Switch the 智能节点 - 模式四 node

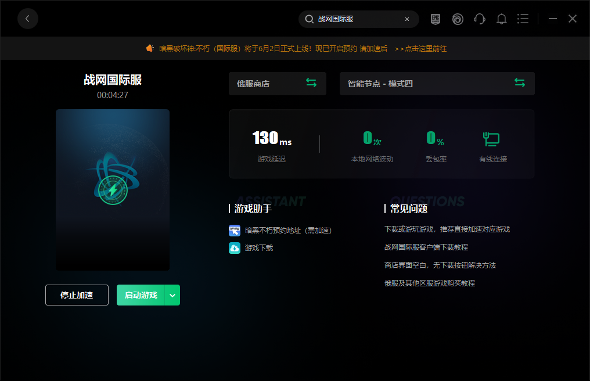tap(519, 83)
